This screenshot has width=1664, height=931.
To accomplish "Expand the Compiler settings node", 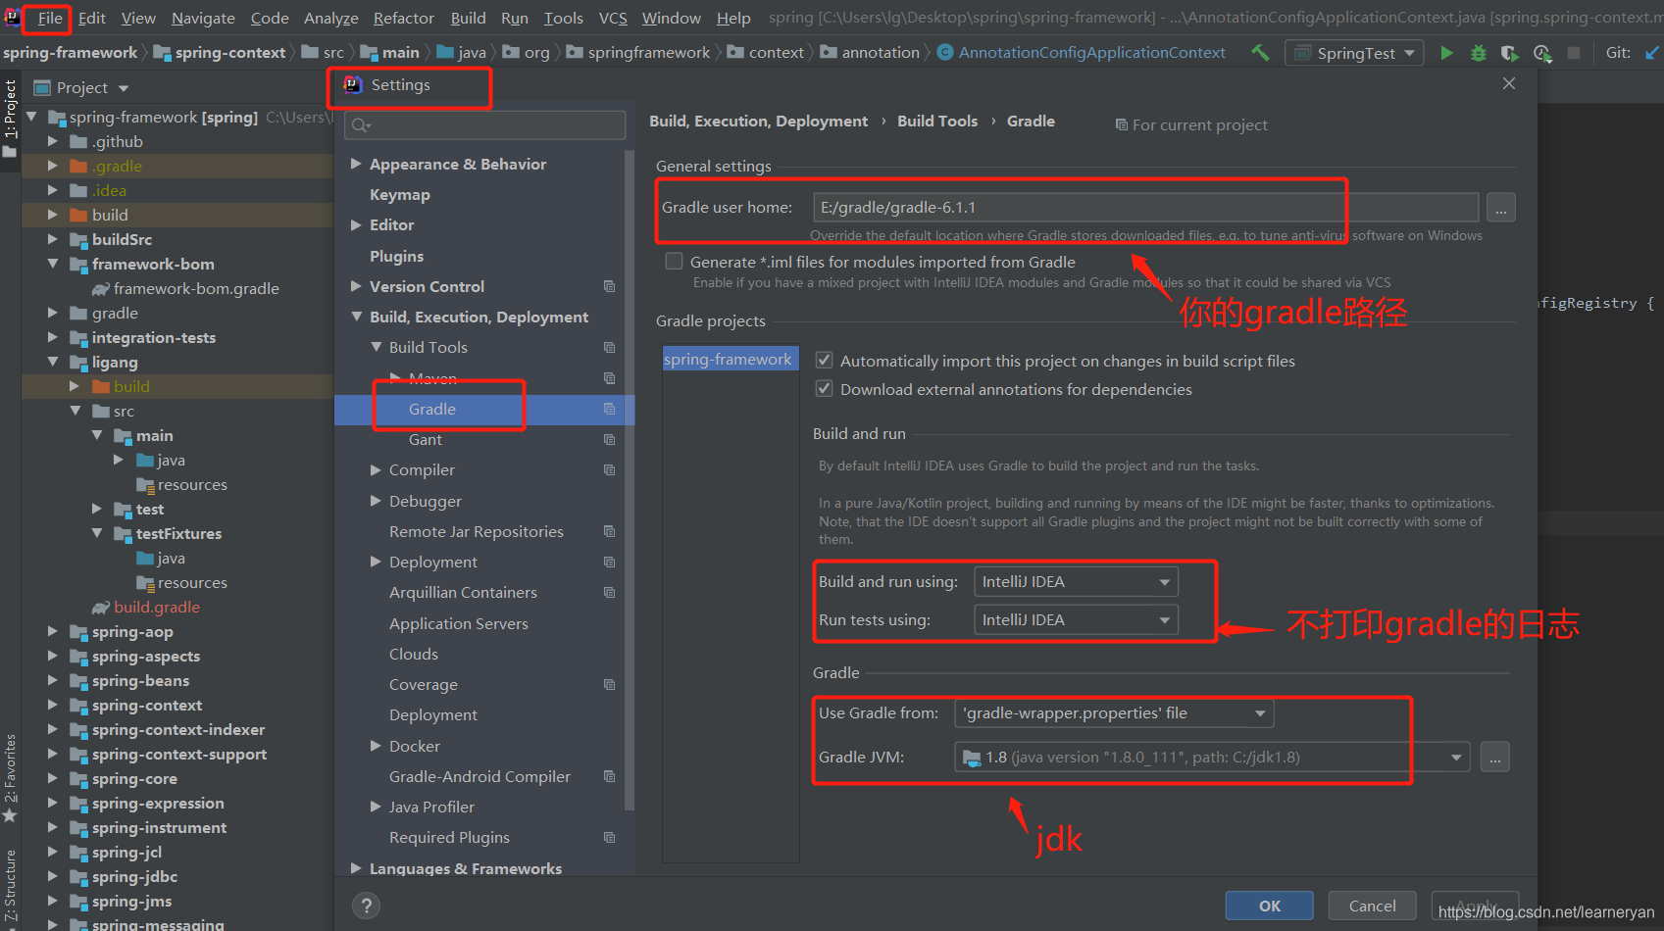I will [377, 470].
